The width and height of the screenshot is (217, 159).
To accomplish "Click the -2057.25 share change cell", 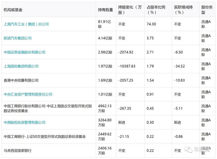I will coord(126,80).
